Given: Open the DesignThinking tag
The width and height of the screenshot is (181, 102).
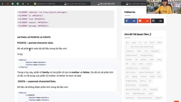Looking at the screenshot, I should (146, 55).
